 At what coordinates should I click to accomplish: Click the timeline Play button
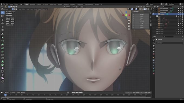tap(78, 93)
